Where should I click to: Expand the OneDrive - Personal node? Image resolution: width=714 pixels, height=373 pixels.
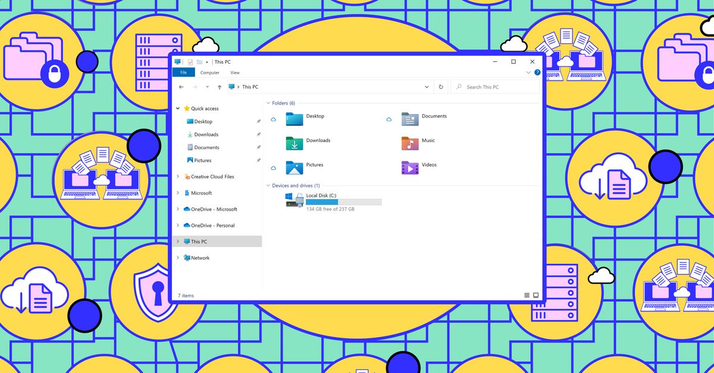pyautogui.click(x=178, y=225)
